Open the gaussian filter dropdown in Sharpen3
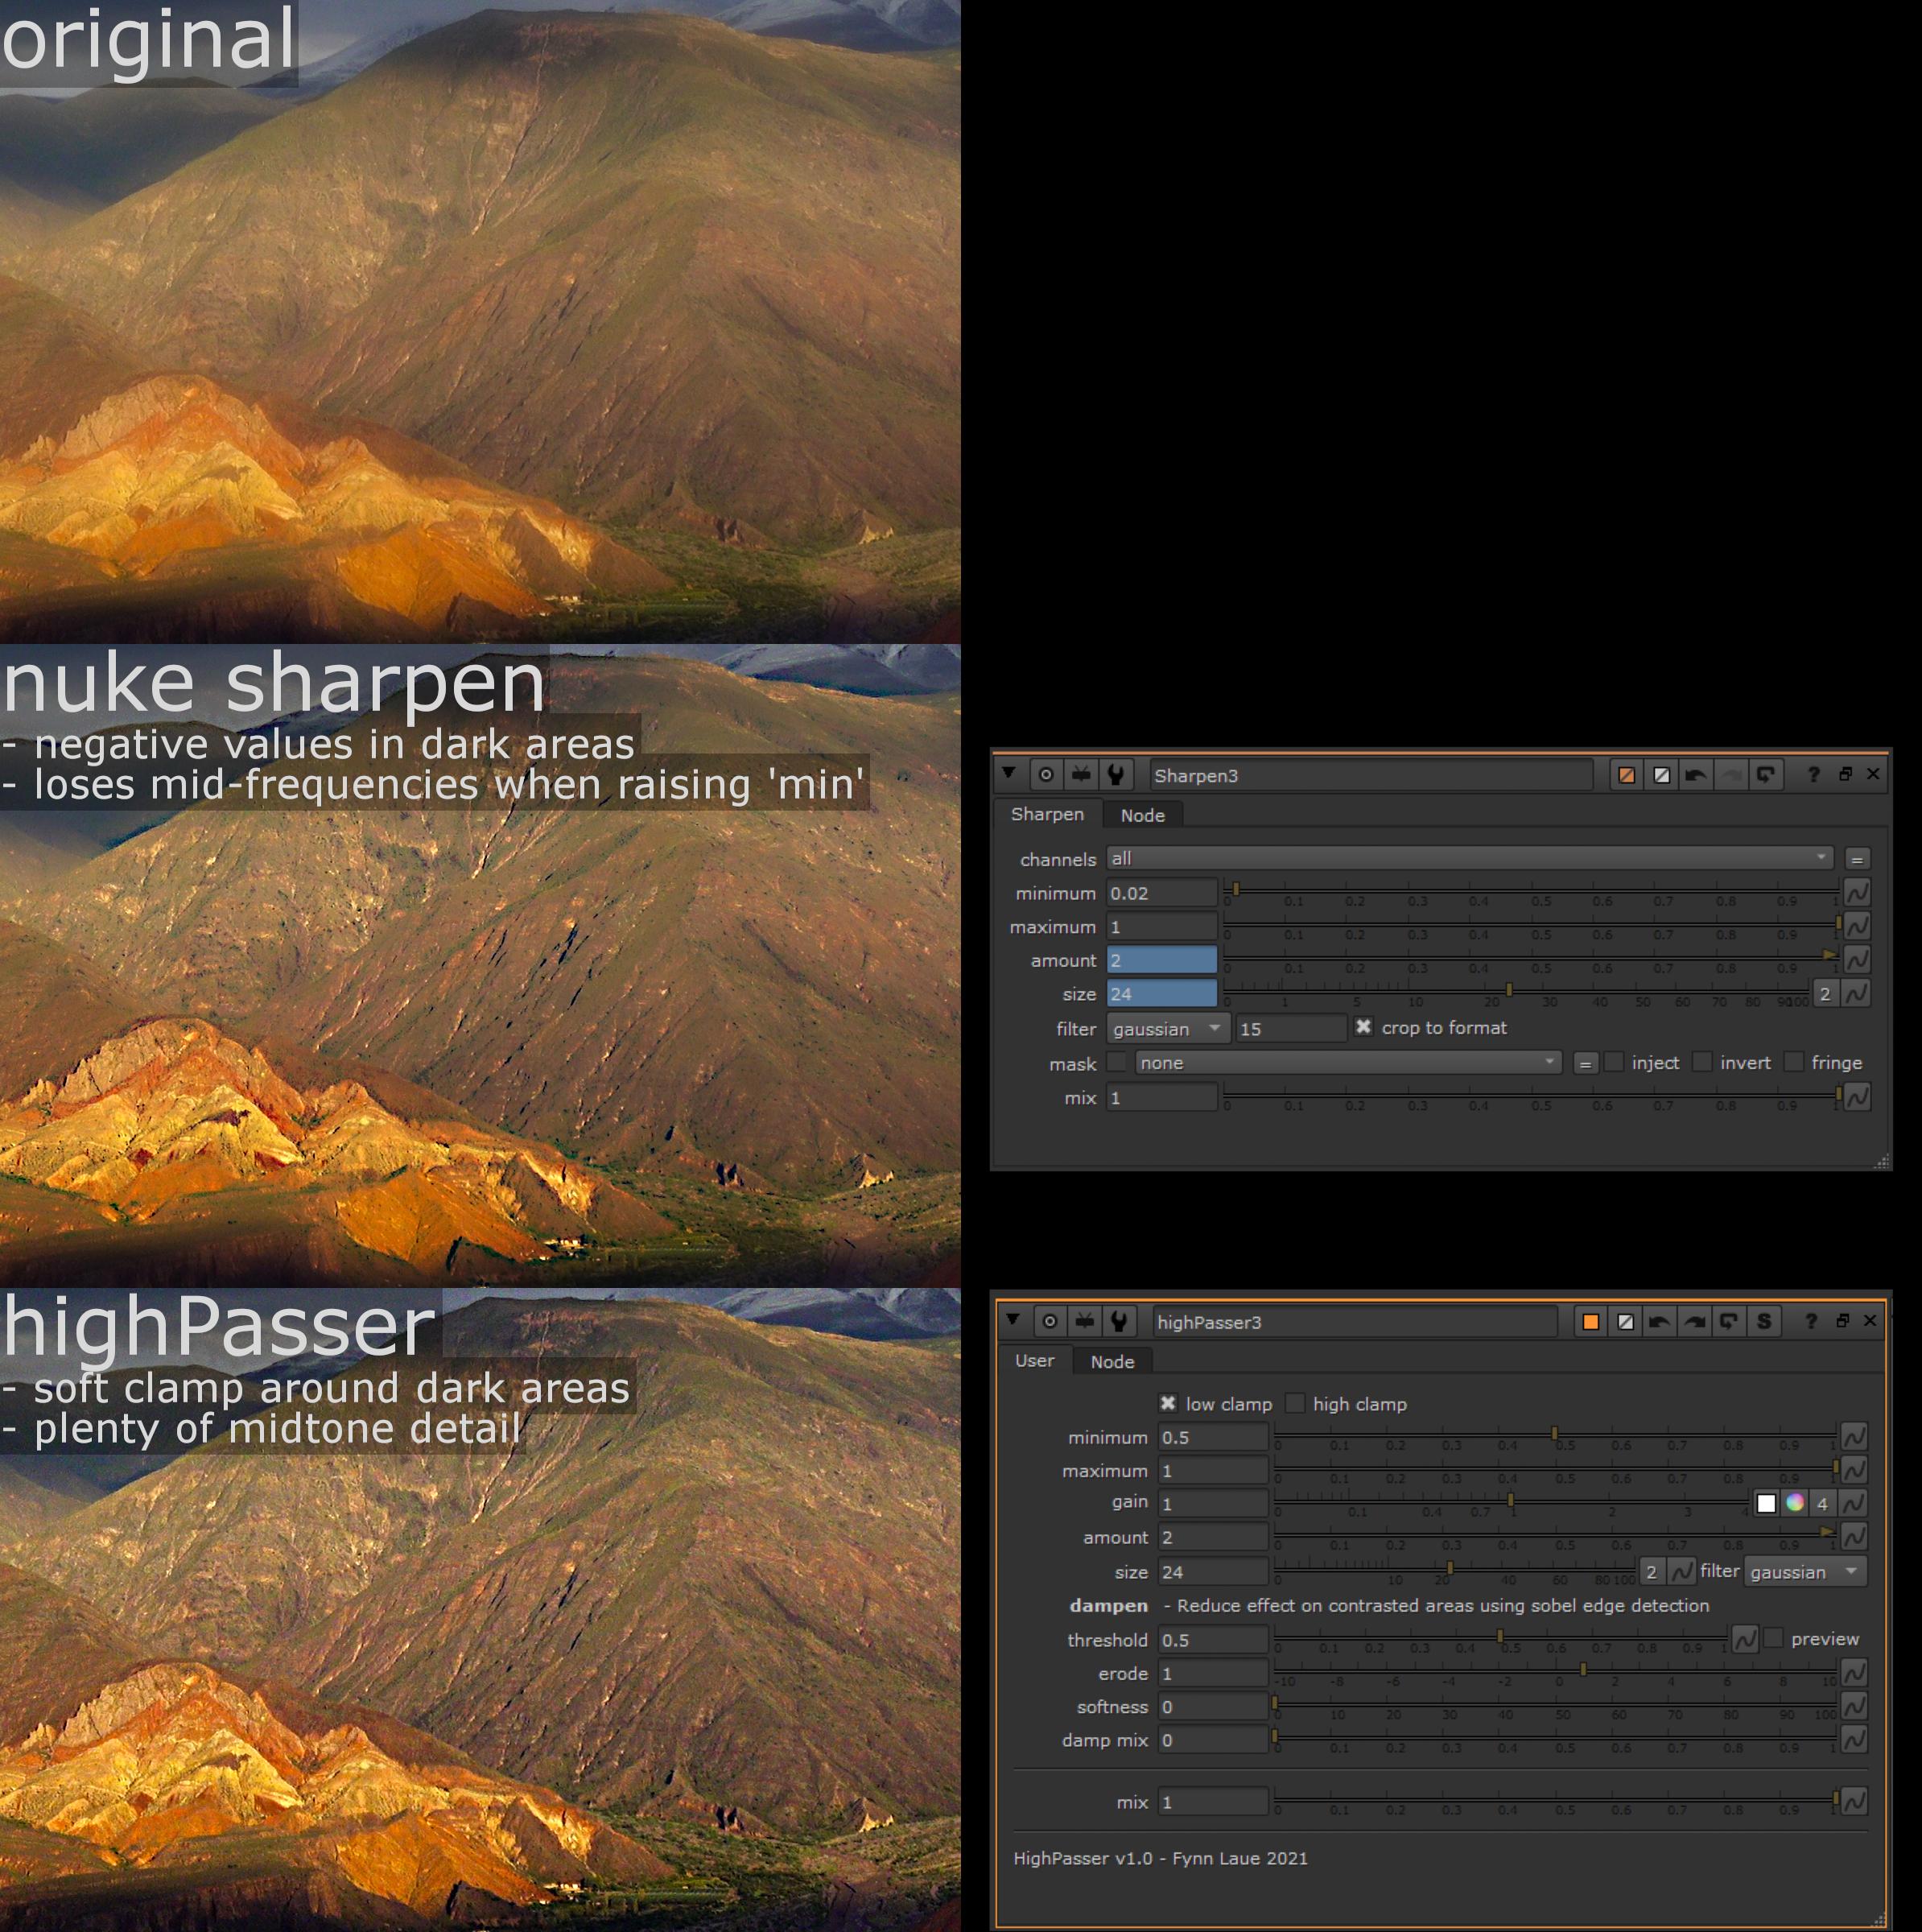1922x1932 pixels. pos(1167,1028)
